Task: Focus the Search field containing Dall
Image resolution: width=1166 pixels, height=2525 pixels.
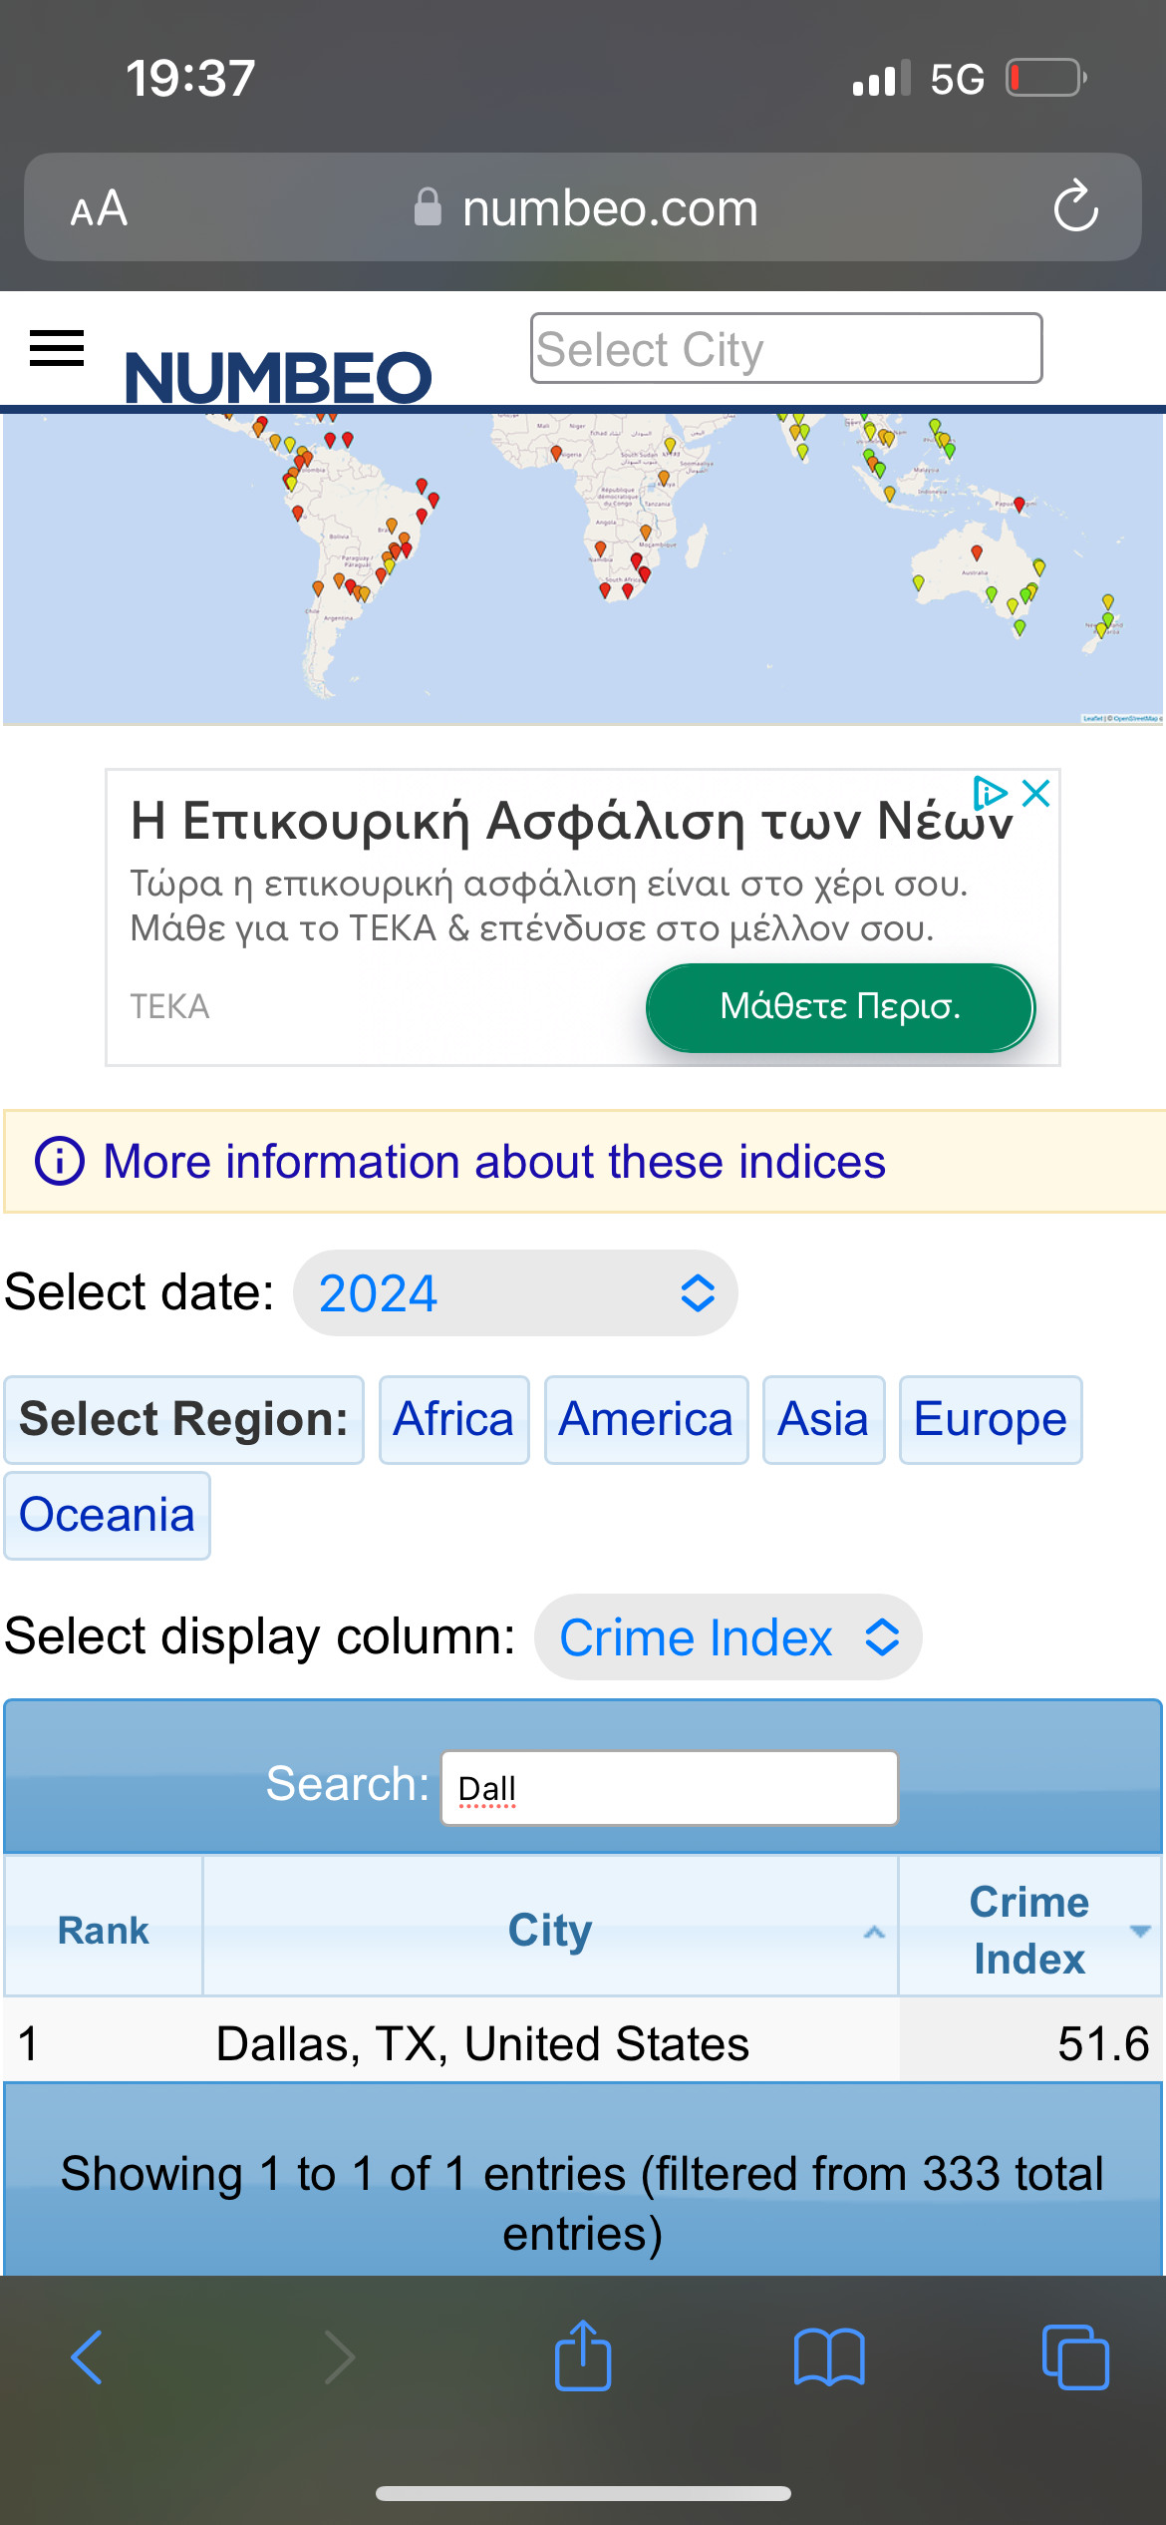Action: coord(670,1788)
